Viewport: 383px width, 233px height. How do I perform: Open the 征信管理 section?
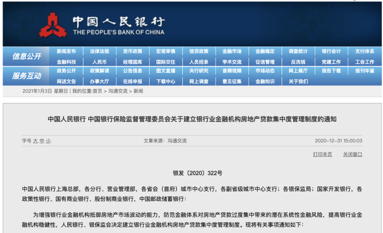[265, 61]
